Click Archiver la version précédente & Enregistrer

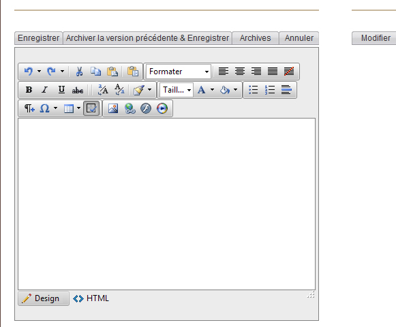(147, 38)
